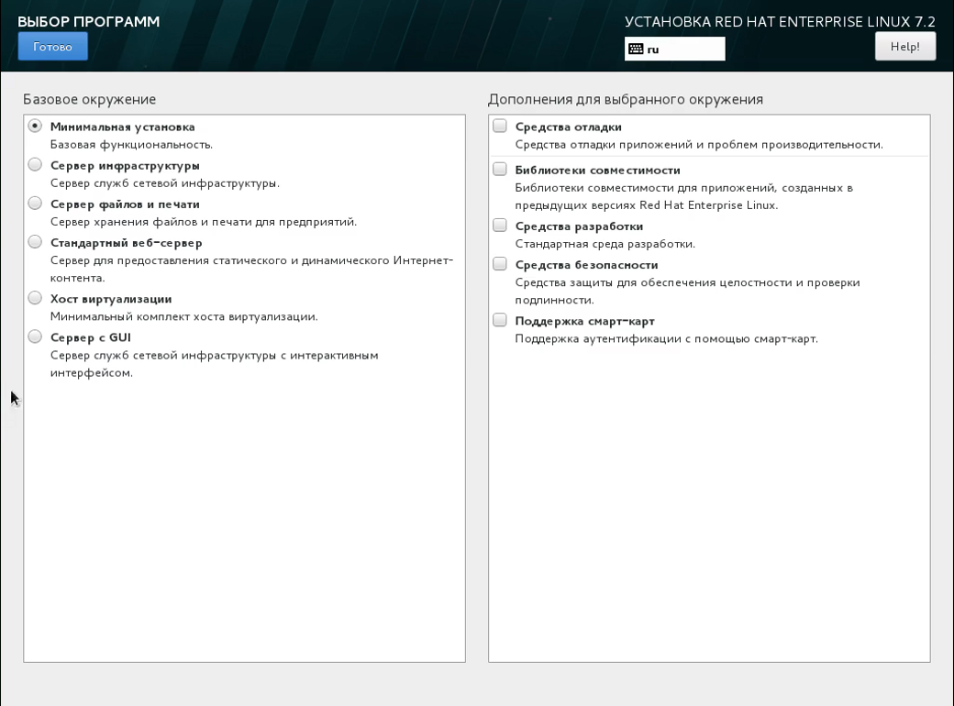Choose Хост виртуализации base environment
Screen dimensions: 954x706
coord(35,298)
